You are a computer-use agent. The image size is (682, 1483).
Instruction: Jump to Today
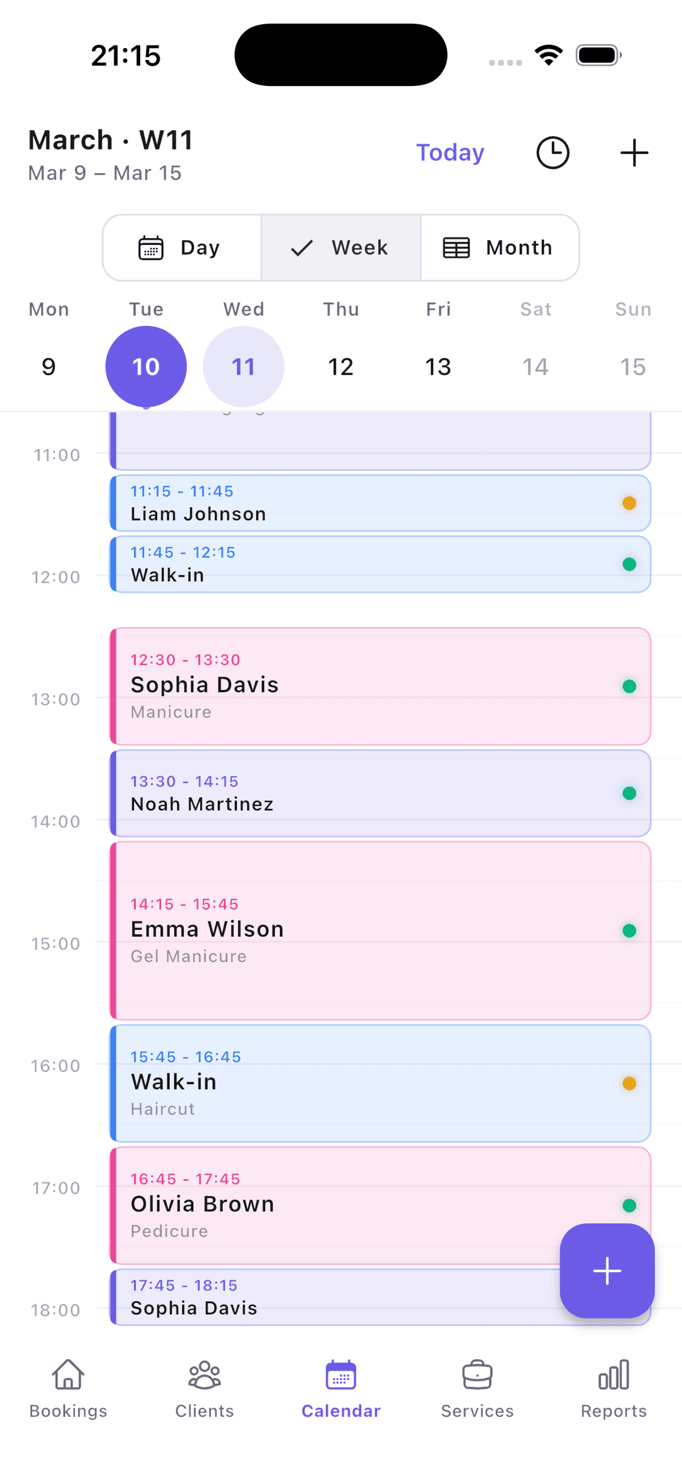coord(450,152)
